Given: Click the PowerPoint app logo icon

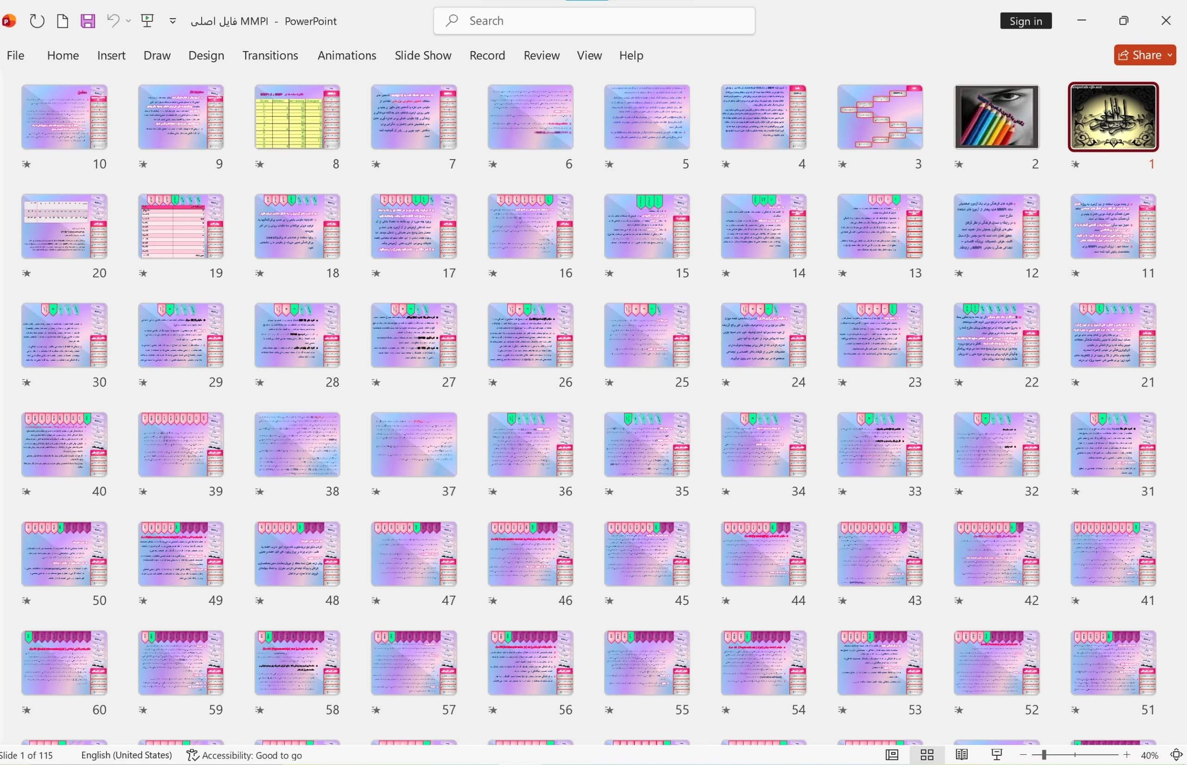Looking at the screenshot, I should pyautogui.click(x=8, y=21).
